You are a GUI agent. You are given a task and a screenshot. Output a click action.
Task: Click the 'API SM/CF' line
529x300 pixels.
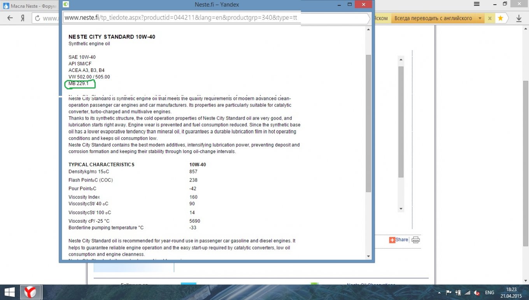(x=80, y=64)
